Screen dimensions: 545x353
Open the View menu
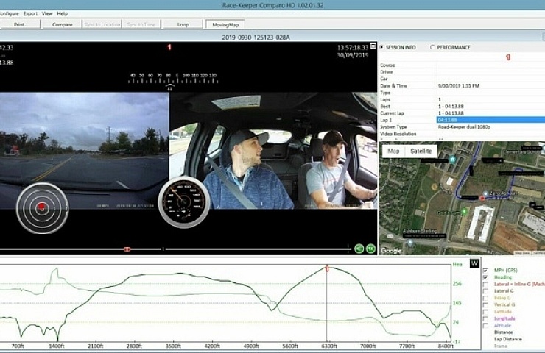47,13
